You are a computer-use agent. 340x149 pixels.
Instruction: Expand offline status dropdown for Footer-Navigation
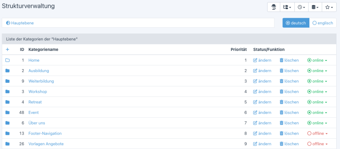(x=318, y=134)
